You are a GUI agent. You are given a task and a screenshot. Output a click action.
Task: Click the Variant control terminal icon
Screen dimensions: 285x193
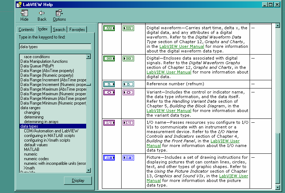[x=109, y=92]
